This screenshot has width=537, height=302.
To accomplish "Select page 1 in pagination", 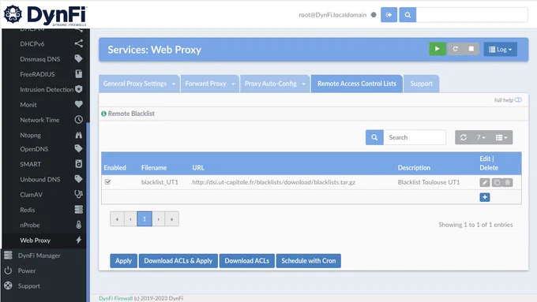I will coord(145,219).
